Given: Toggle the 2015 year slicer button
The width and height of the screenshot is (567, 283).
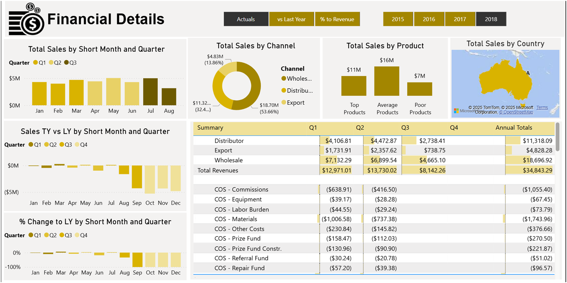Looking at the screenshot, I should click(398, 19).
